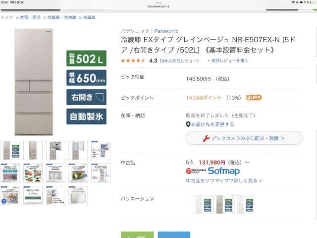Viewport: 317px width, 238px height.
Task: Click the red wrench icon in delivery button
Action: 206,138
